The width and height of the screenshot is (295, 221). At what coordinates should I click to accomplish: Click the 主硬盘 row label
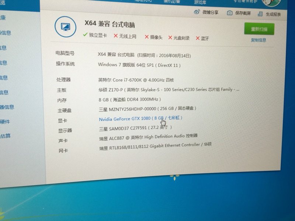65,110
